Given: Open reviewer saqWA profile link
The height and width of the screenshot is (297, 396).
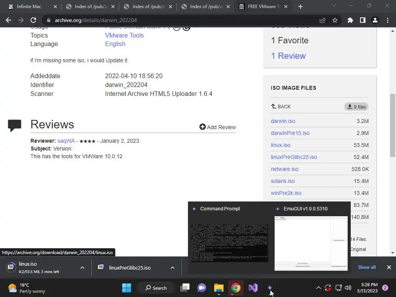Looking at the screenshot, I should coord(66,141).
